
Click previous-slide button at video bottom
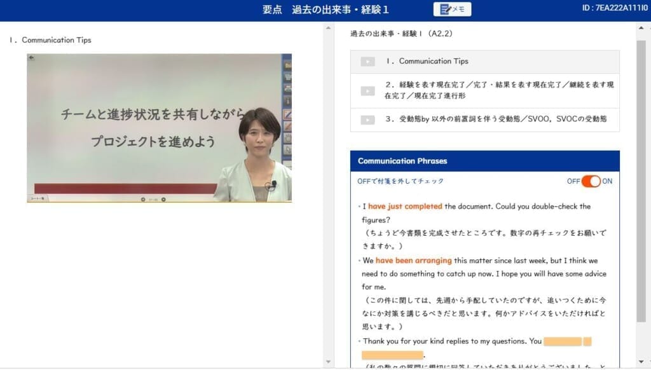[x=143, y=199]
